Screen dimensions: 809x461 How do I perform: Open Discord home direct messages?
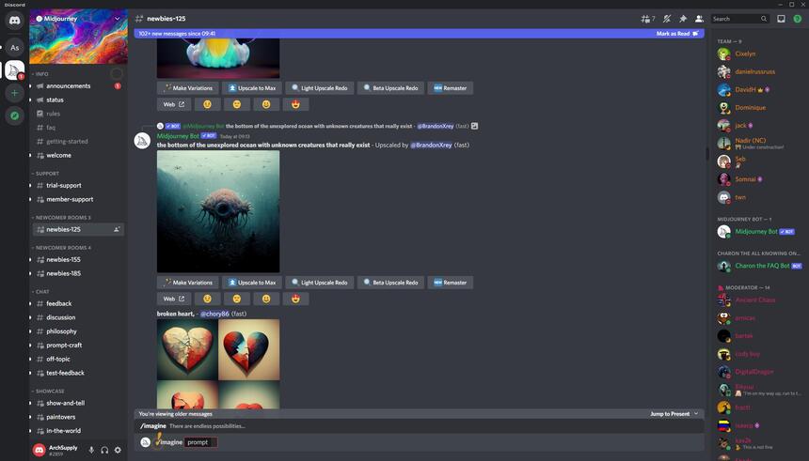pyautogui.click(x=14, y=20)
